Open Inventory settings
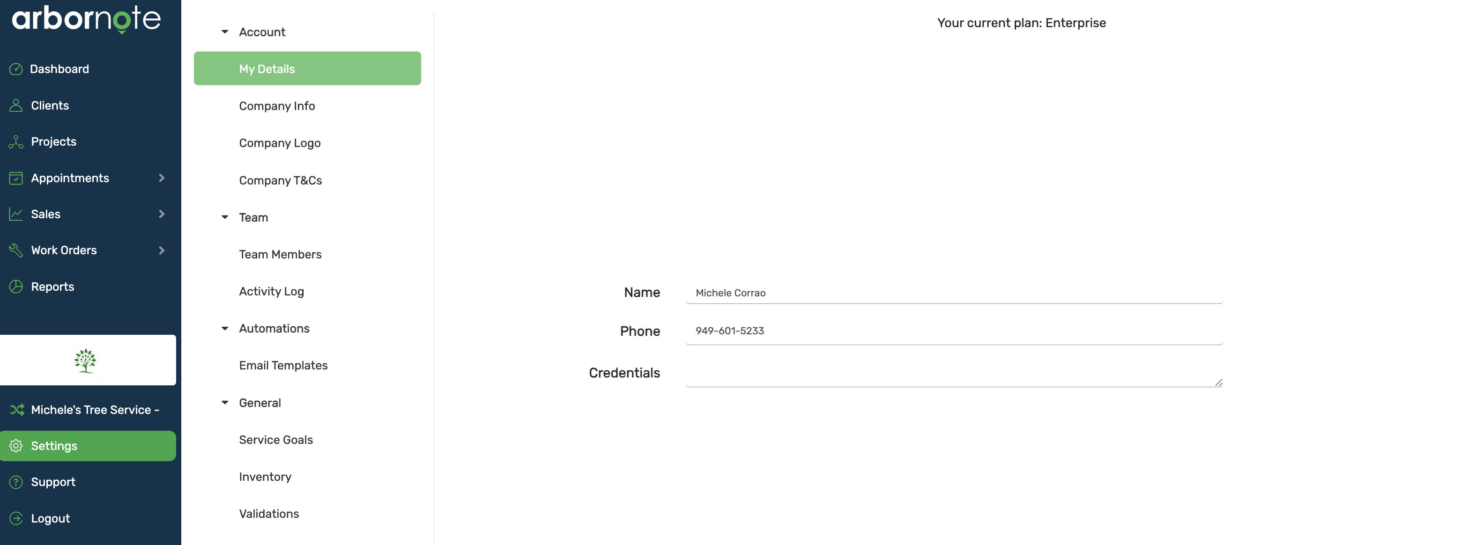 click(265, 477)
